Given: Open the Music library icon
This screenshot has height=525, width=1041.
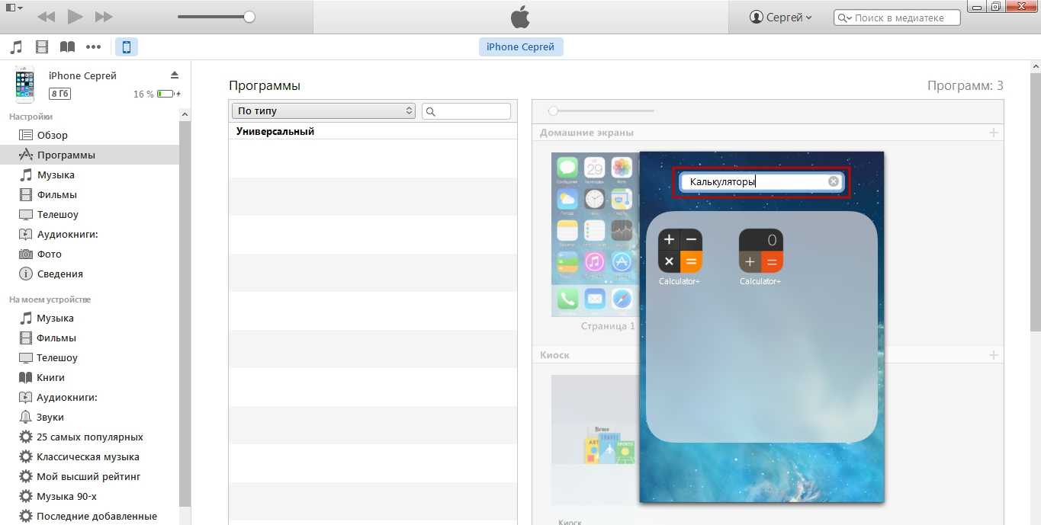Looking at the screenshot, I should (x=17, y=47).
